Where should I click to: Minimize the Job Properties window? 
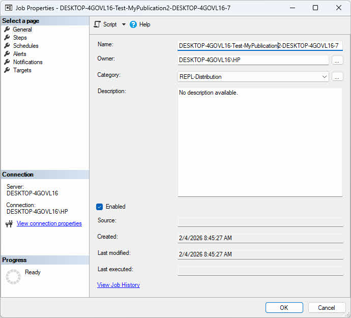tap(292, 8)
